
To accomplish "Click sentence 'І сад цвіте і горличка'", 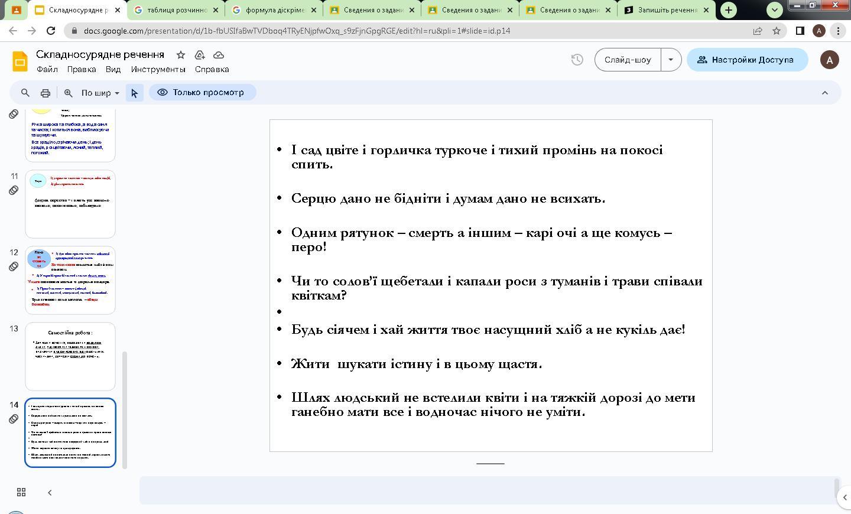I will pos(477,157).
